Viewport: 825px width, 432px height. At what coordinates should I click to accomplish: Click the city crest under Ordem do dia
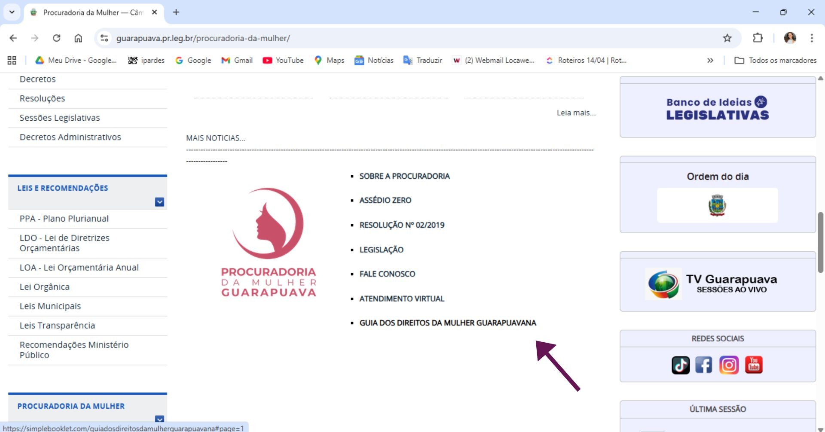click(717, 205)
